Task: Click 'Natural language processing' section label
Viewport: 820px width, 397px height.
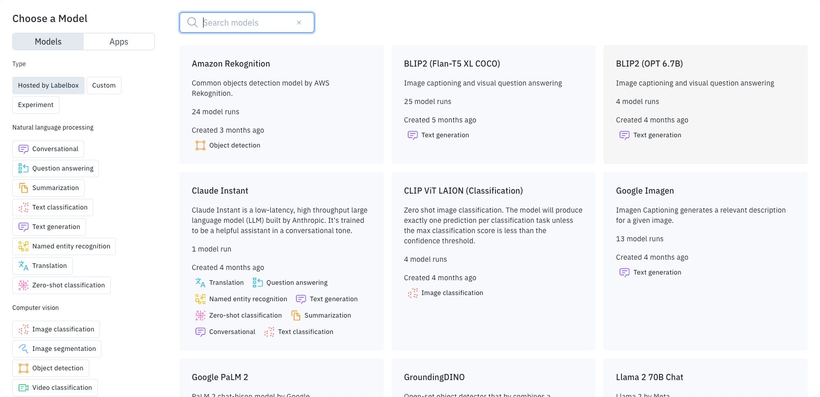Action: pyautogui.click(x=53, y=128)
